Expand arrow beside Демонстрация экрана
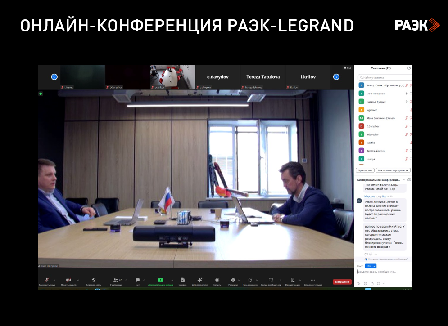Viewport: 448px width, 326px height. pos(172,280)
